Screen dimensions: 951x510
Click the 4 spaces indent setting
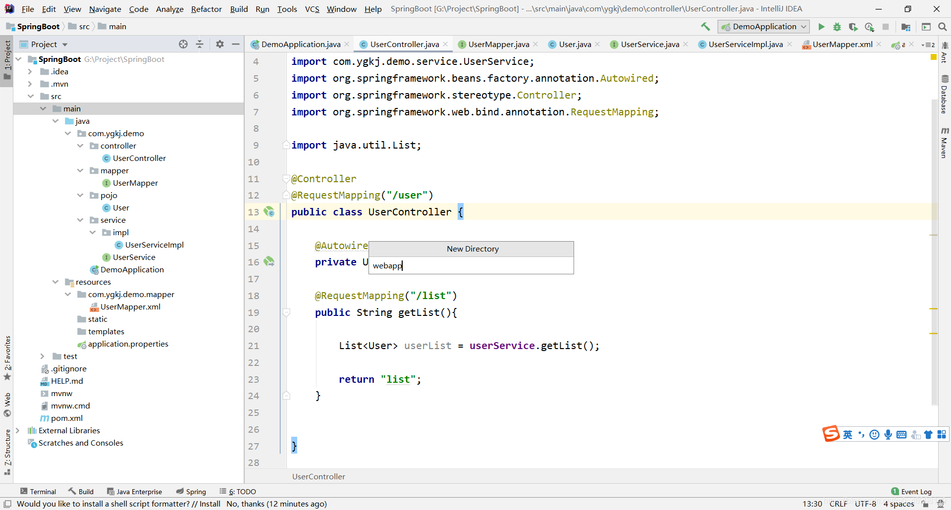click(898, 504)
